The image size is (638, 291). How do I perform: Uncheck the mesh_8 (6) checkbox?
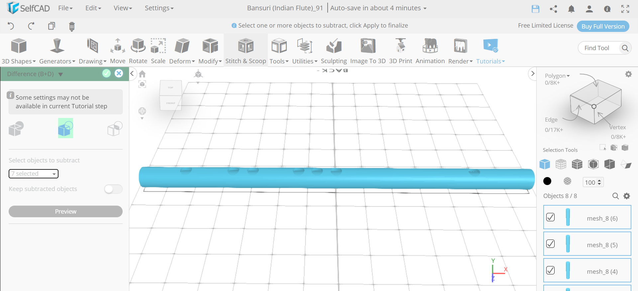tap(551, 217)
